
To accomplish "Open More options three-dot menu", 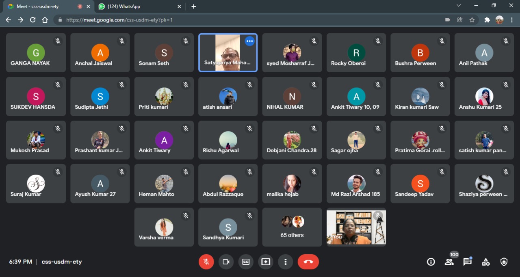I will point(286,262).
